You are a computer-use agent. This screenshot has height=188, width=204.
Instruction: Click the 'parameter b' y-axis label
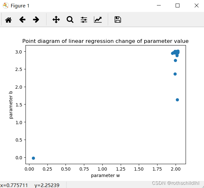tap(11, 105)
